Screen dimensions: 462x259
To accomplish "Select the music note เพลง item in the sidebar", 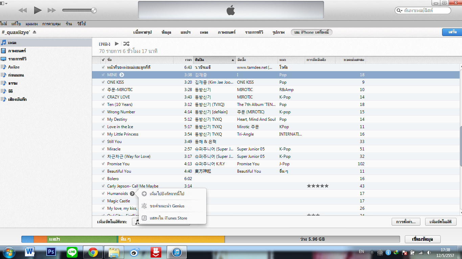I will 46,43.
